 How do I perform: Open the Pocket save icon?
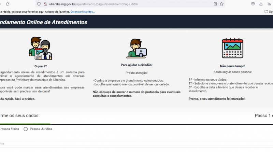[x=253, y=4]
